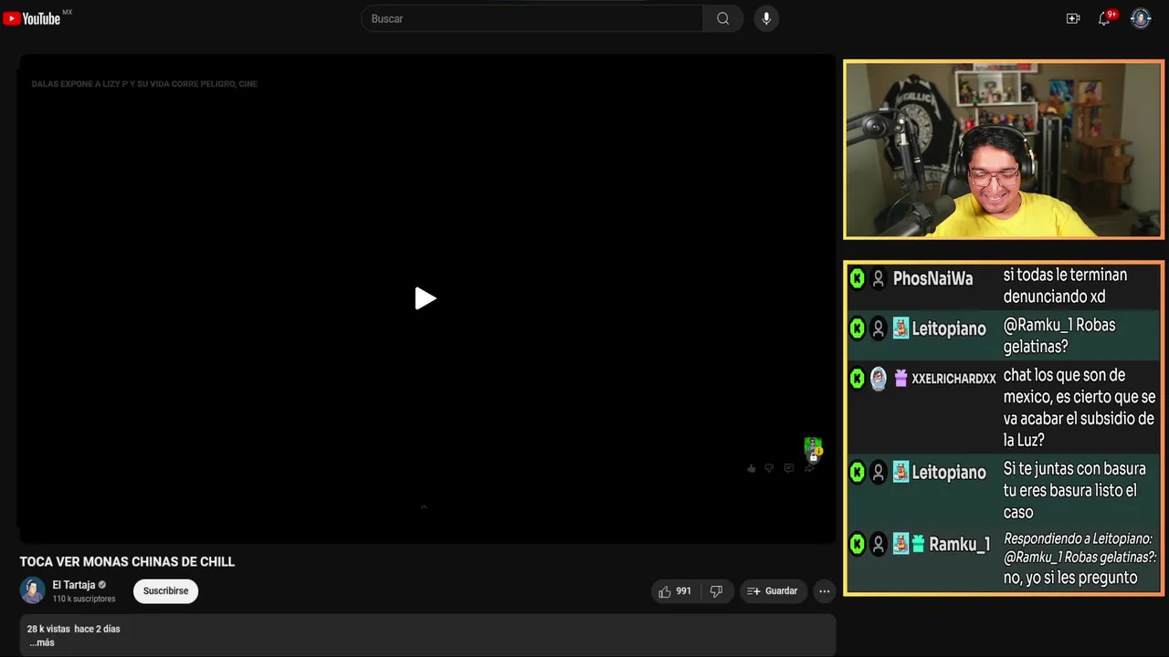1169x657 pixels.
Task: Like the video showing 991 likes
Action: [x=675, y=591]
